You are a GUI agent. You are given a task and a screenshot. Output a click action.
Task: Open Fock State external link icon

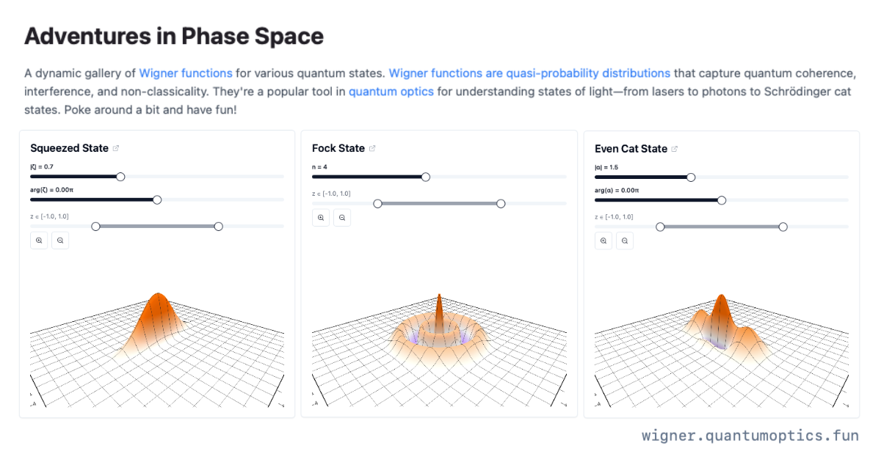coord(372,148)
